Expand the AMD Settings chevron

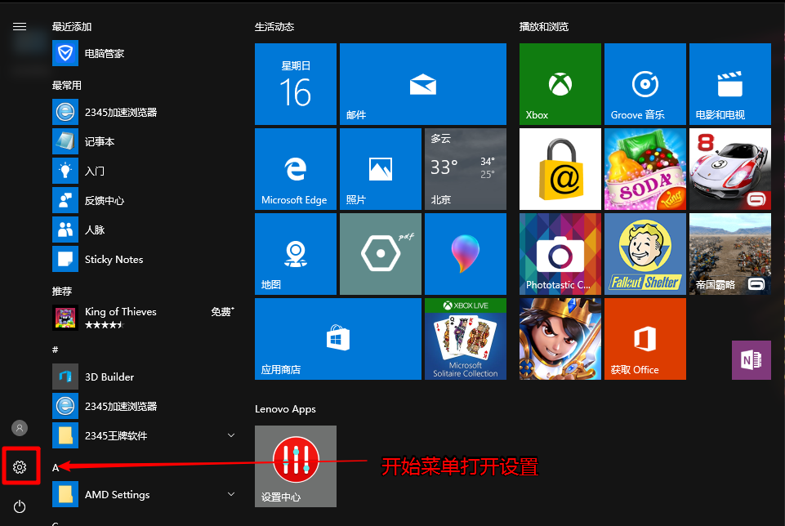pos(231,494)
